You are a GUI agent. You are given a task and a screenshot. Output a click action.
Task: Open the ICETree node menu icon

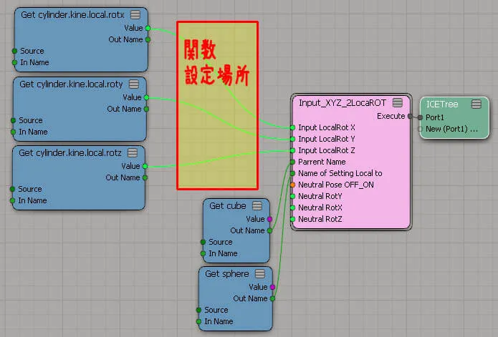click(x=476, y=104)
